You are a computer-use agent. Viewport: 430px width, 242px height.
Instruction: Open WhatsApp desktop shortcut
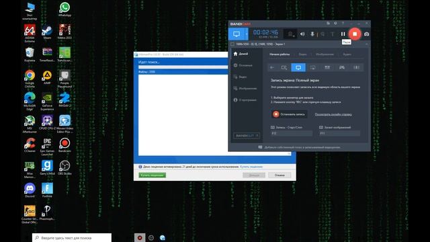point(64,9)
